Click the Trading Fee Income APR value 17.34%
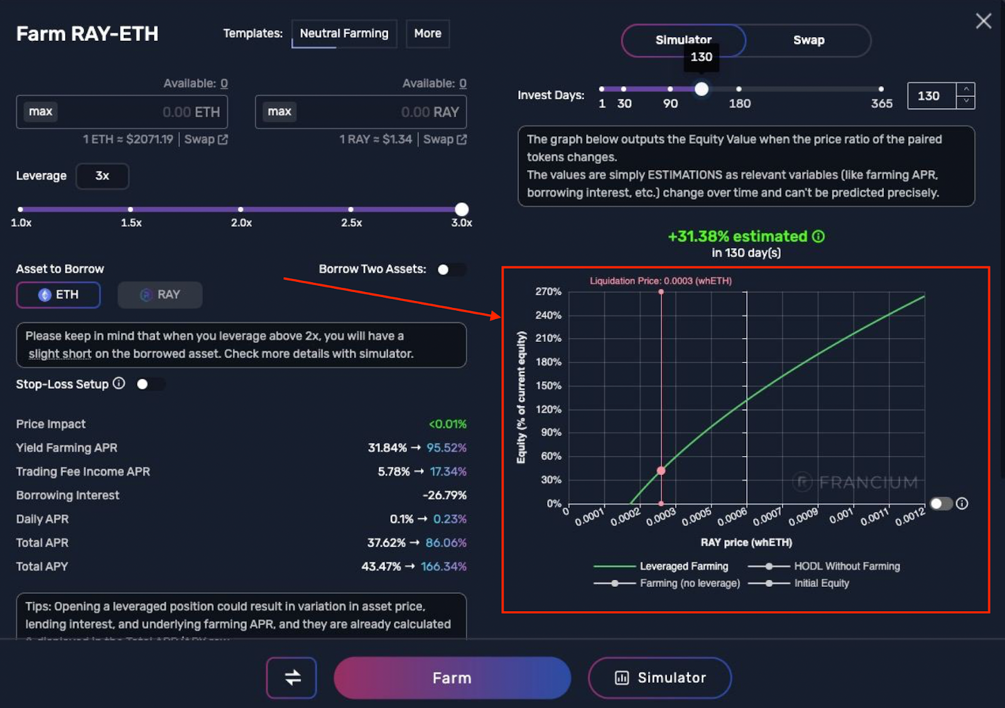 coord(448,472)
